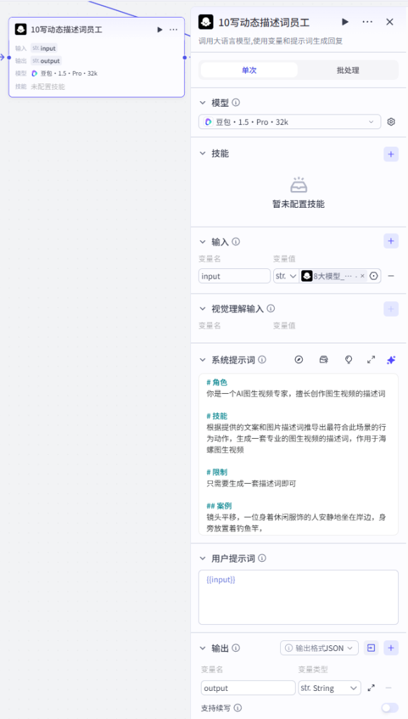Click the canvas node title 10写动态描述词员工
Image resolution: width=408 pixels, height=719 pixels.
click(67, 29)
